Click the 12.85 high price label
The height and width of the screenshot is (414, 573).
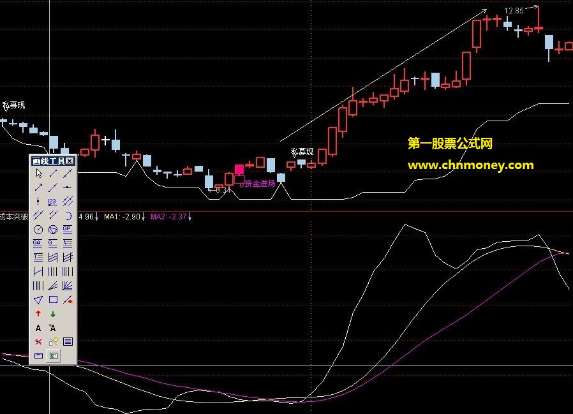514,11
